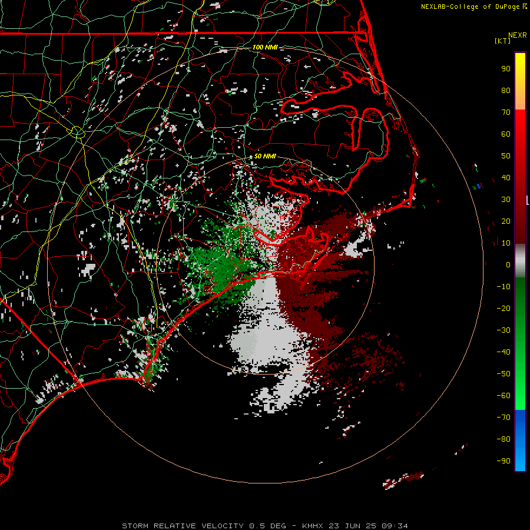Click the -20 value on velocity scale
Viewport: 530px width, 530px height.
coord(503,309)
